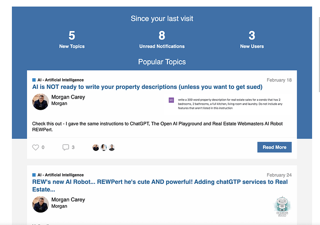Click the 3 New Users stat

pyautogui.click(x=252, y=39)
